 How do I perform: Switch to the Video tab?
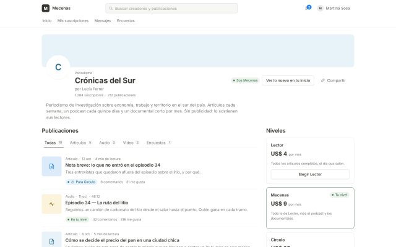click(131, 143)
